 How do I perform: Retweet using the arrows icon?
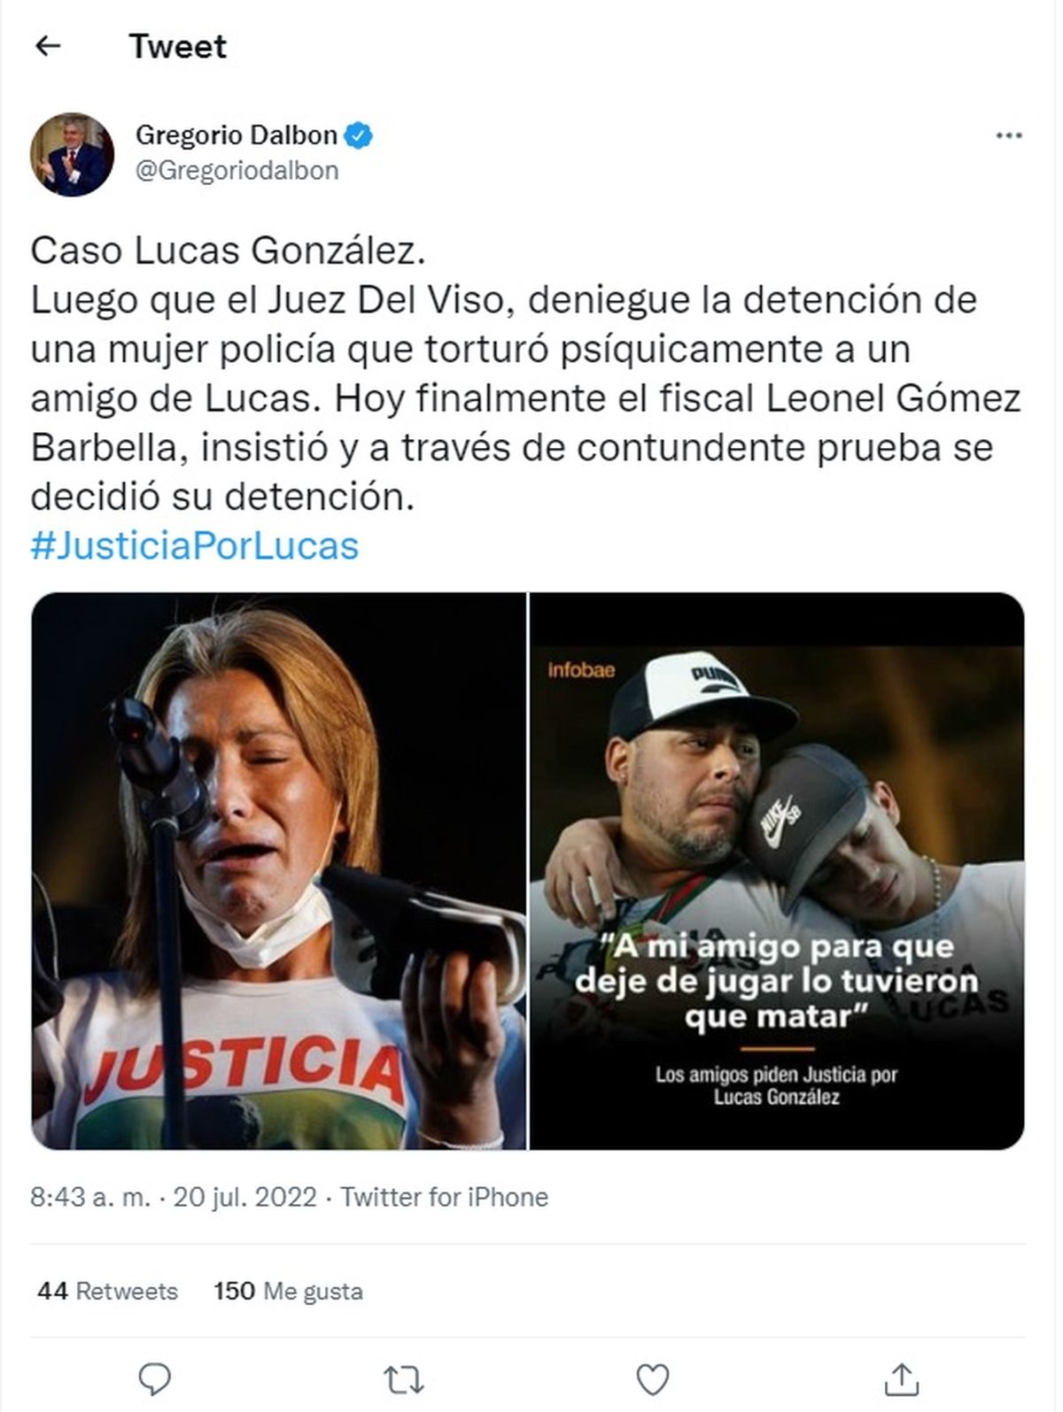(404, 1378)
